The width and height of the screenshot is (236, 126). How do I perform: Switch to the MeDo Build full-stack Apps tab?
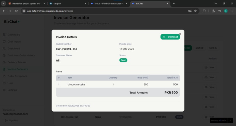(x=109, y=4)
